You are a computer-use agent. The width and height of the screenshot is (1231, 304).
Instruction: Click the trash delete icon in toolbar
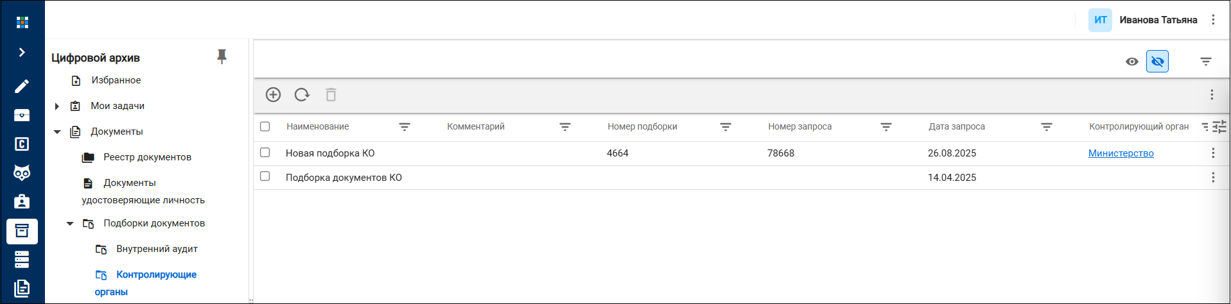tap(331, 95)
